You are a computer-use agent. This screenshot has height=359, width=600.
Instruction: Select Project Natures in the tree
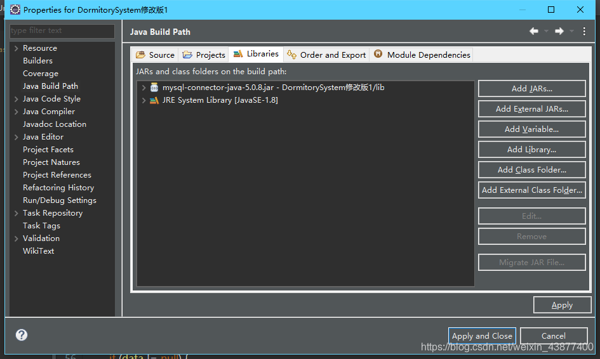pyautogui.click(x=51, y=162)
